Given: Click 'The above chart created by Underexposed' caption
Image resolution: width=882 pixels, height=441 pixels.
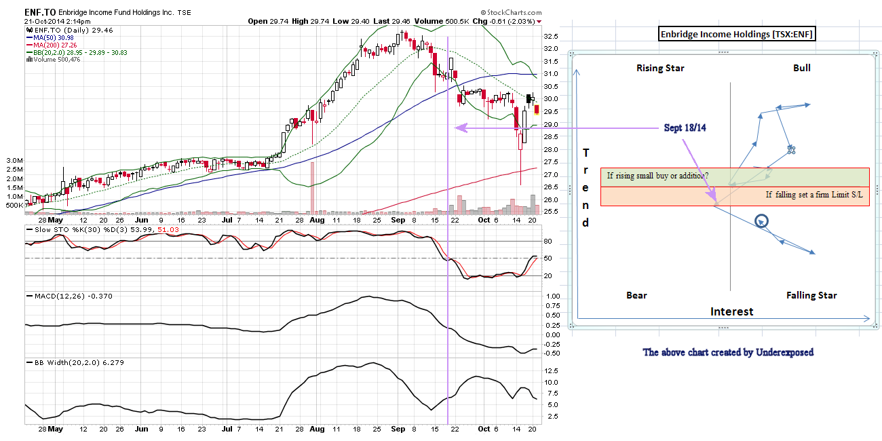Looking at the screenshot, I should click(728, 352).
